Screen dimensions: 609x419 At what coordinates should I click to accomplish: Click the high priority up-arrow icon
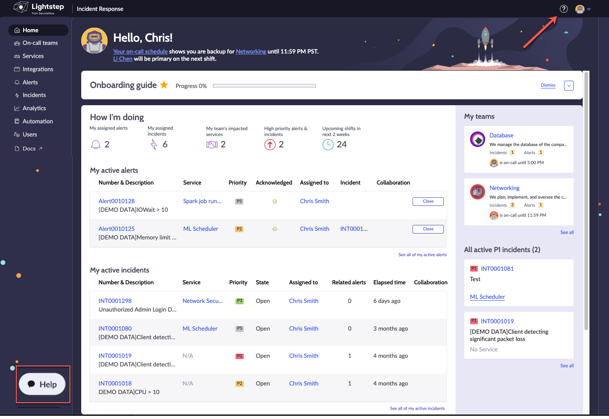tap(270, 145)
